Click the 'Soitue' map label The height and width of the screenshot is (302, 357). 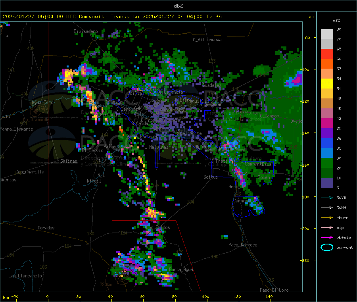click(211, 177)
